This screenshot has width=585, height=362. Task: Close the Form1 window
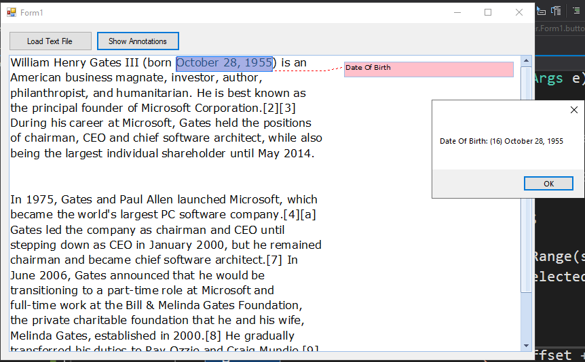(x=518, y=12)
